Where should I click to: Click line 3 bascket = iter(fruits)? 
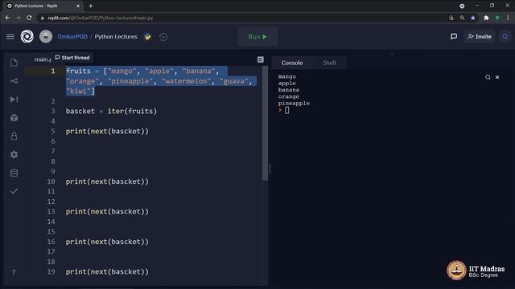[x=111, y=111]
